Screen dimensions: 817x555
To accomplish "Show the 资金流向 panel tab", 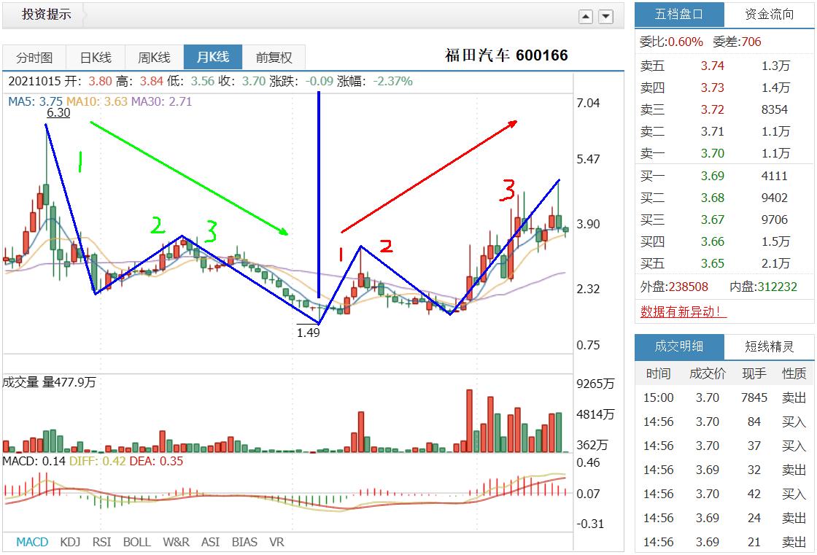I will click(769, 15).
